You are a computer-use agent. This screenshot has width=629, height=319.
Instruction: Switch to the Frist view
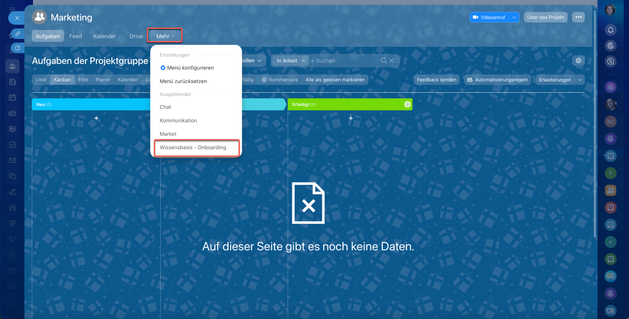(x=84, y=80)
